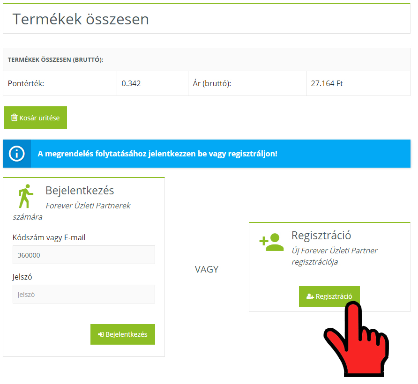Click the Jelszó label above password field

(x=22, y=277)
